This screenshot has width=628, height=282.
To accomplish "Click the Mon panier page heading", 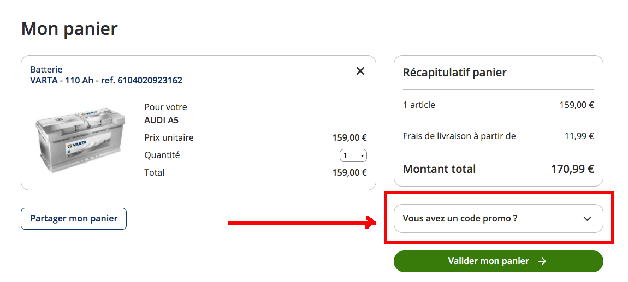I will tap(69, 28).
